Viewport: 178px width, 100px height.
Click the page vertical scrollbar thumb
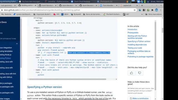[162, 30]
